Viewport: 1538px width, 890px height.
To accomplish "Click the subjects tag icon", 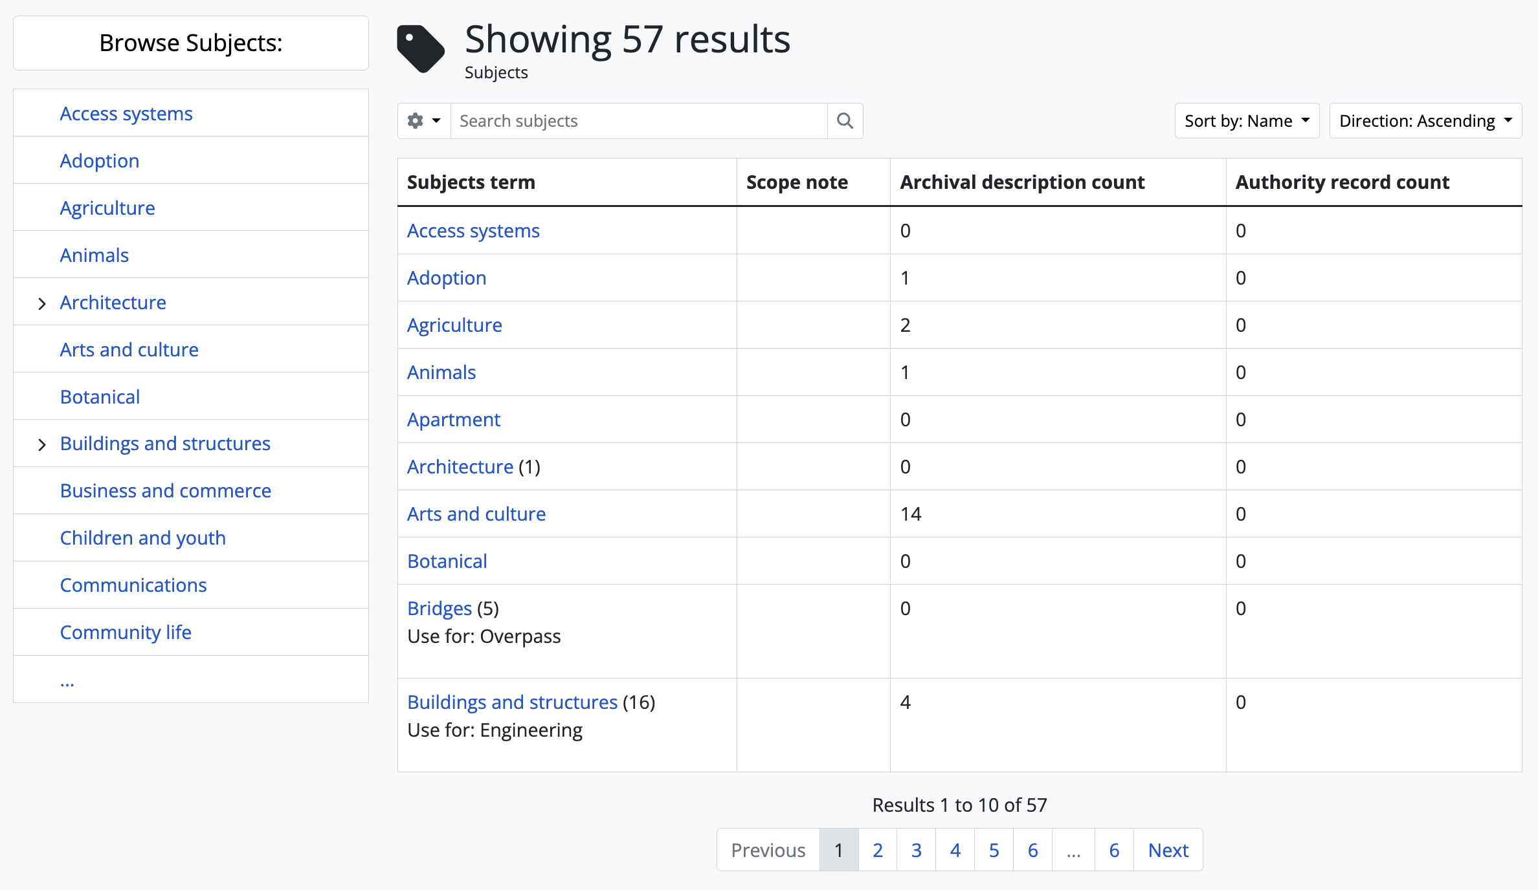I will (421, 49).
